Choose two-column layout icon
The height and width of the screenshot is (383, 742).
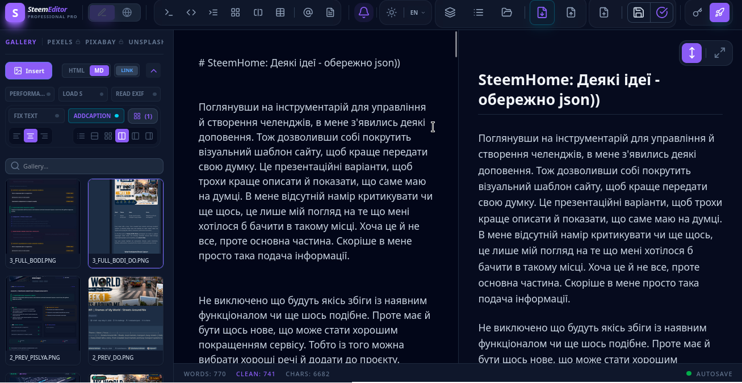pyautogui.click(x=121, y=136)
